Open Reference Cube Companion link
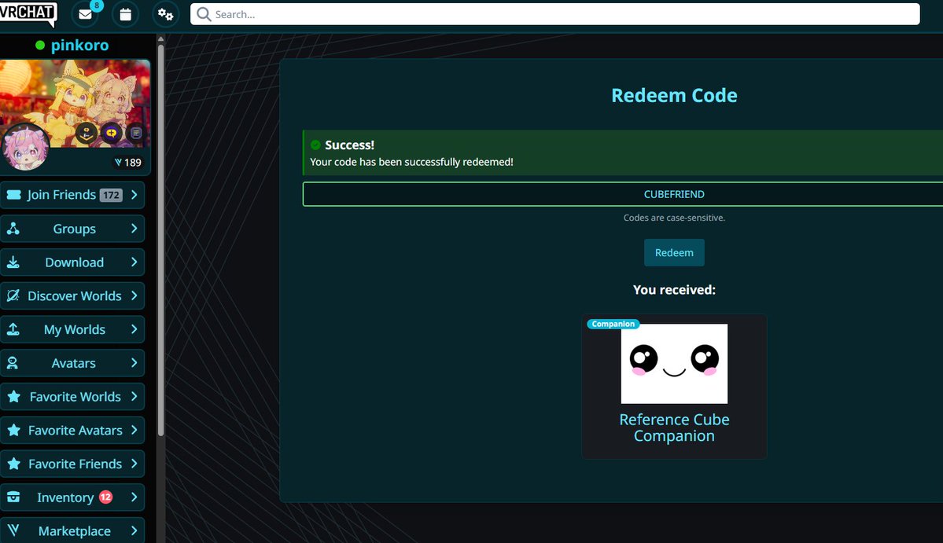The height and width of the screenshot is (543, 943). 674,427
